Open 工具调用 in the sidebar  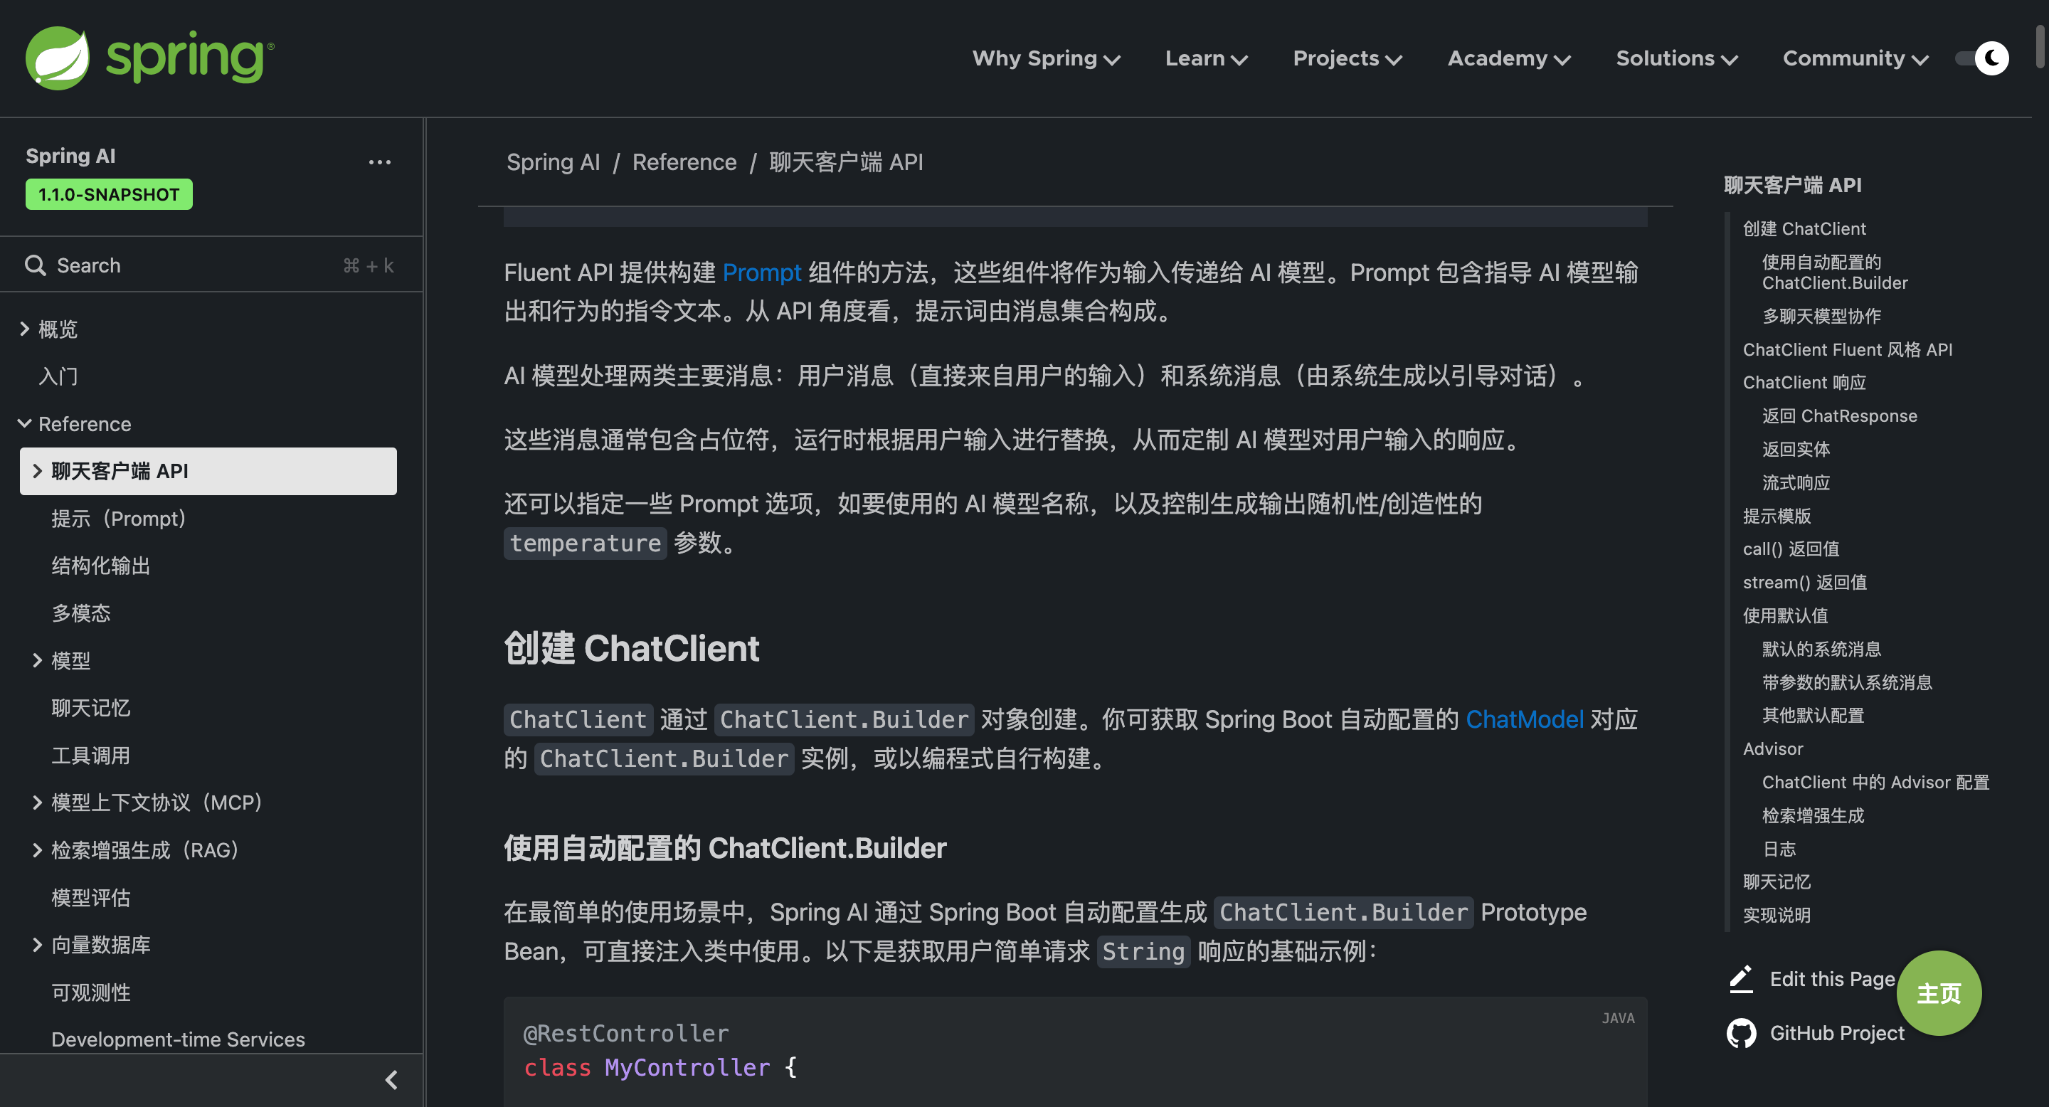pyautogui.click(x=90, y=755)
